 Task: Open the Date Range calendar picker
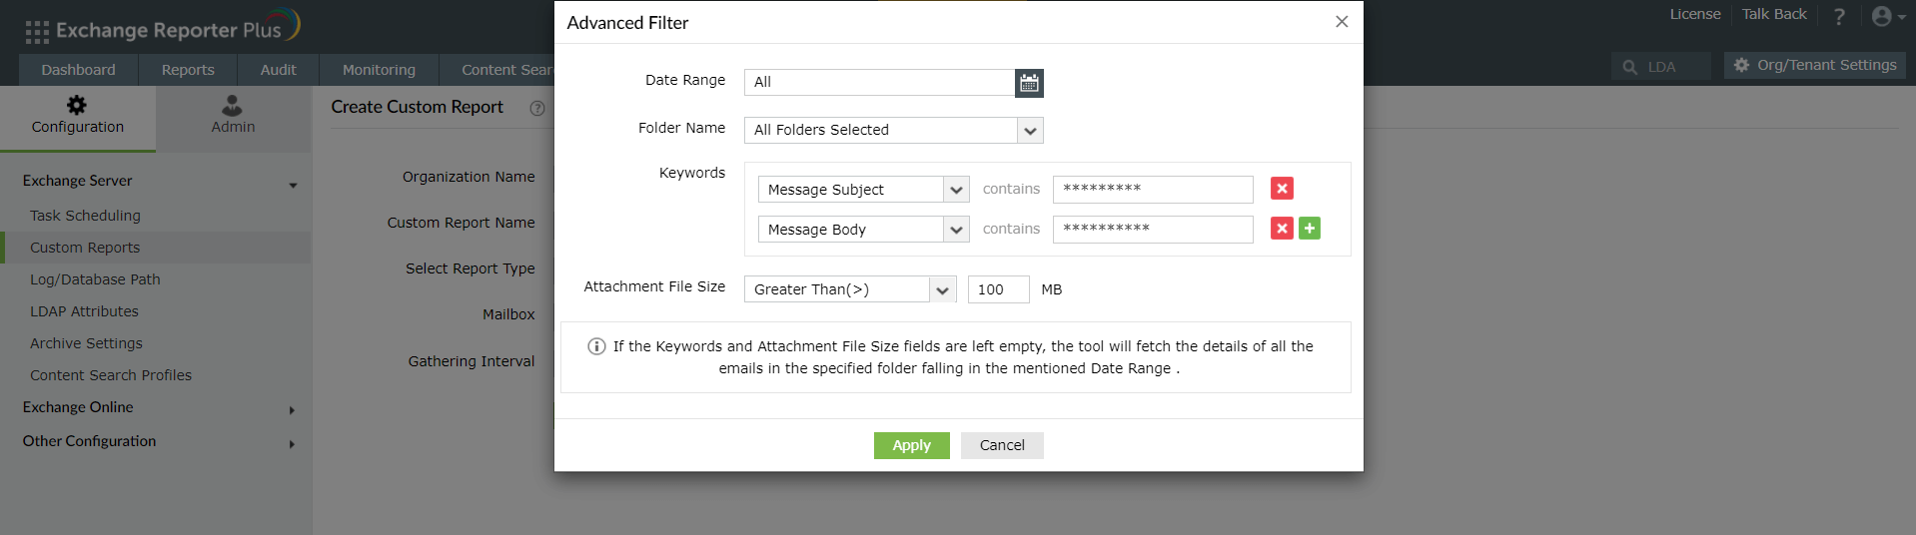pos(1029,83)
